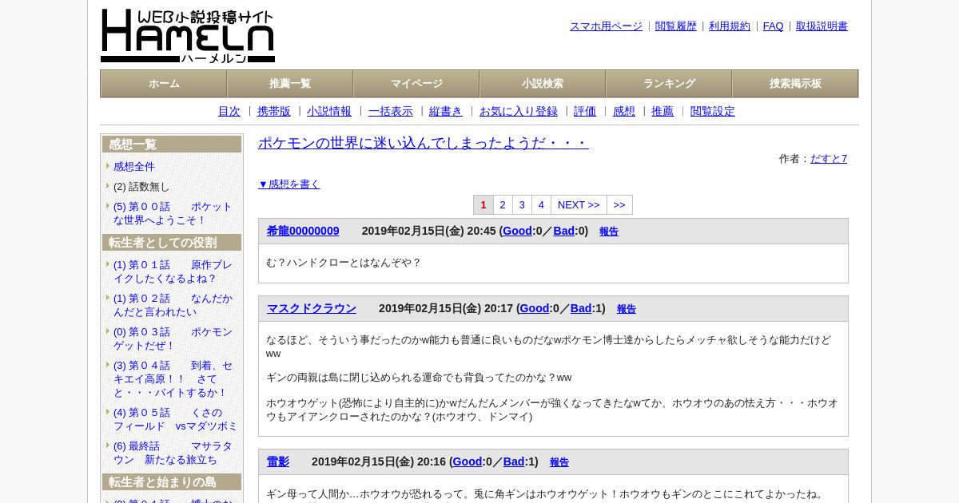Open the 推薦一覧 menu tab
Viewport: 959px width, 503px height.
click(x=290, y=84)
